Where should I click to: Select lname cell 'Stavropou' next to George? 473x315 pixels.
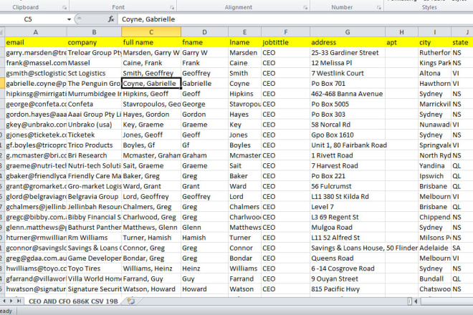(244, 104)
